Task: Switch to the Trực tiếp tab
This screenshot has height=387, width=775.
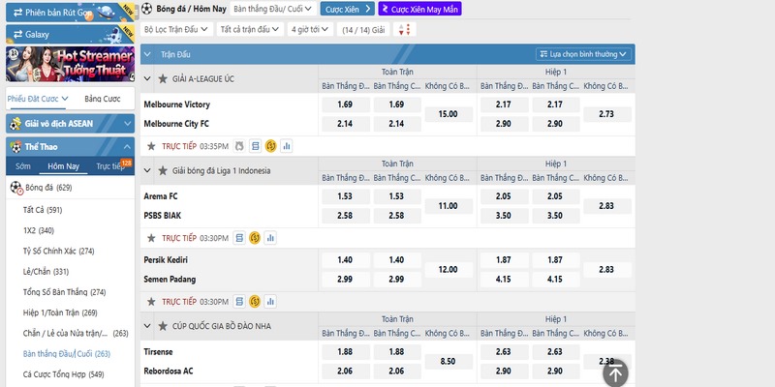Action: click(111, 166)
